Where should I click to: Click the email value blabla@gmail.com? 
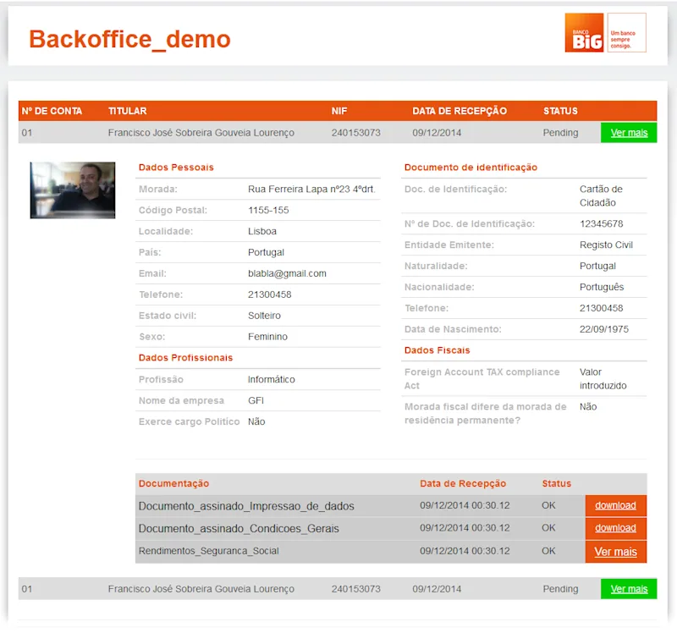click(x=287, y=273)
